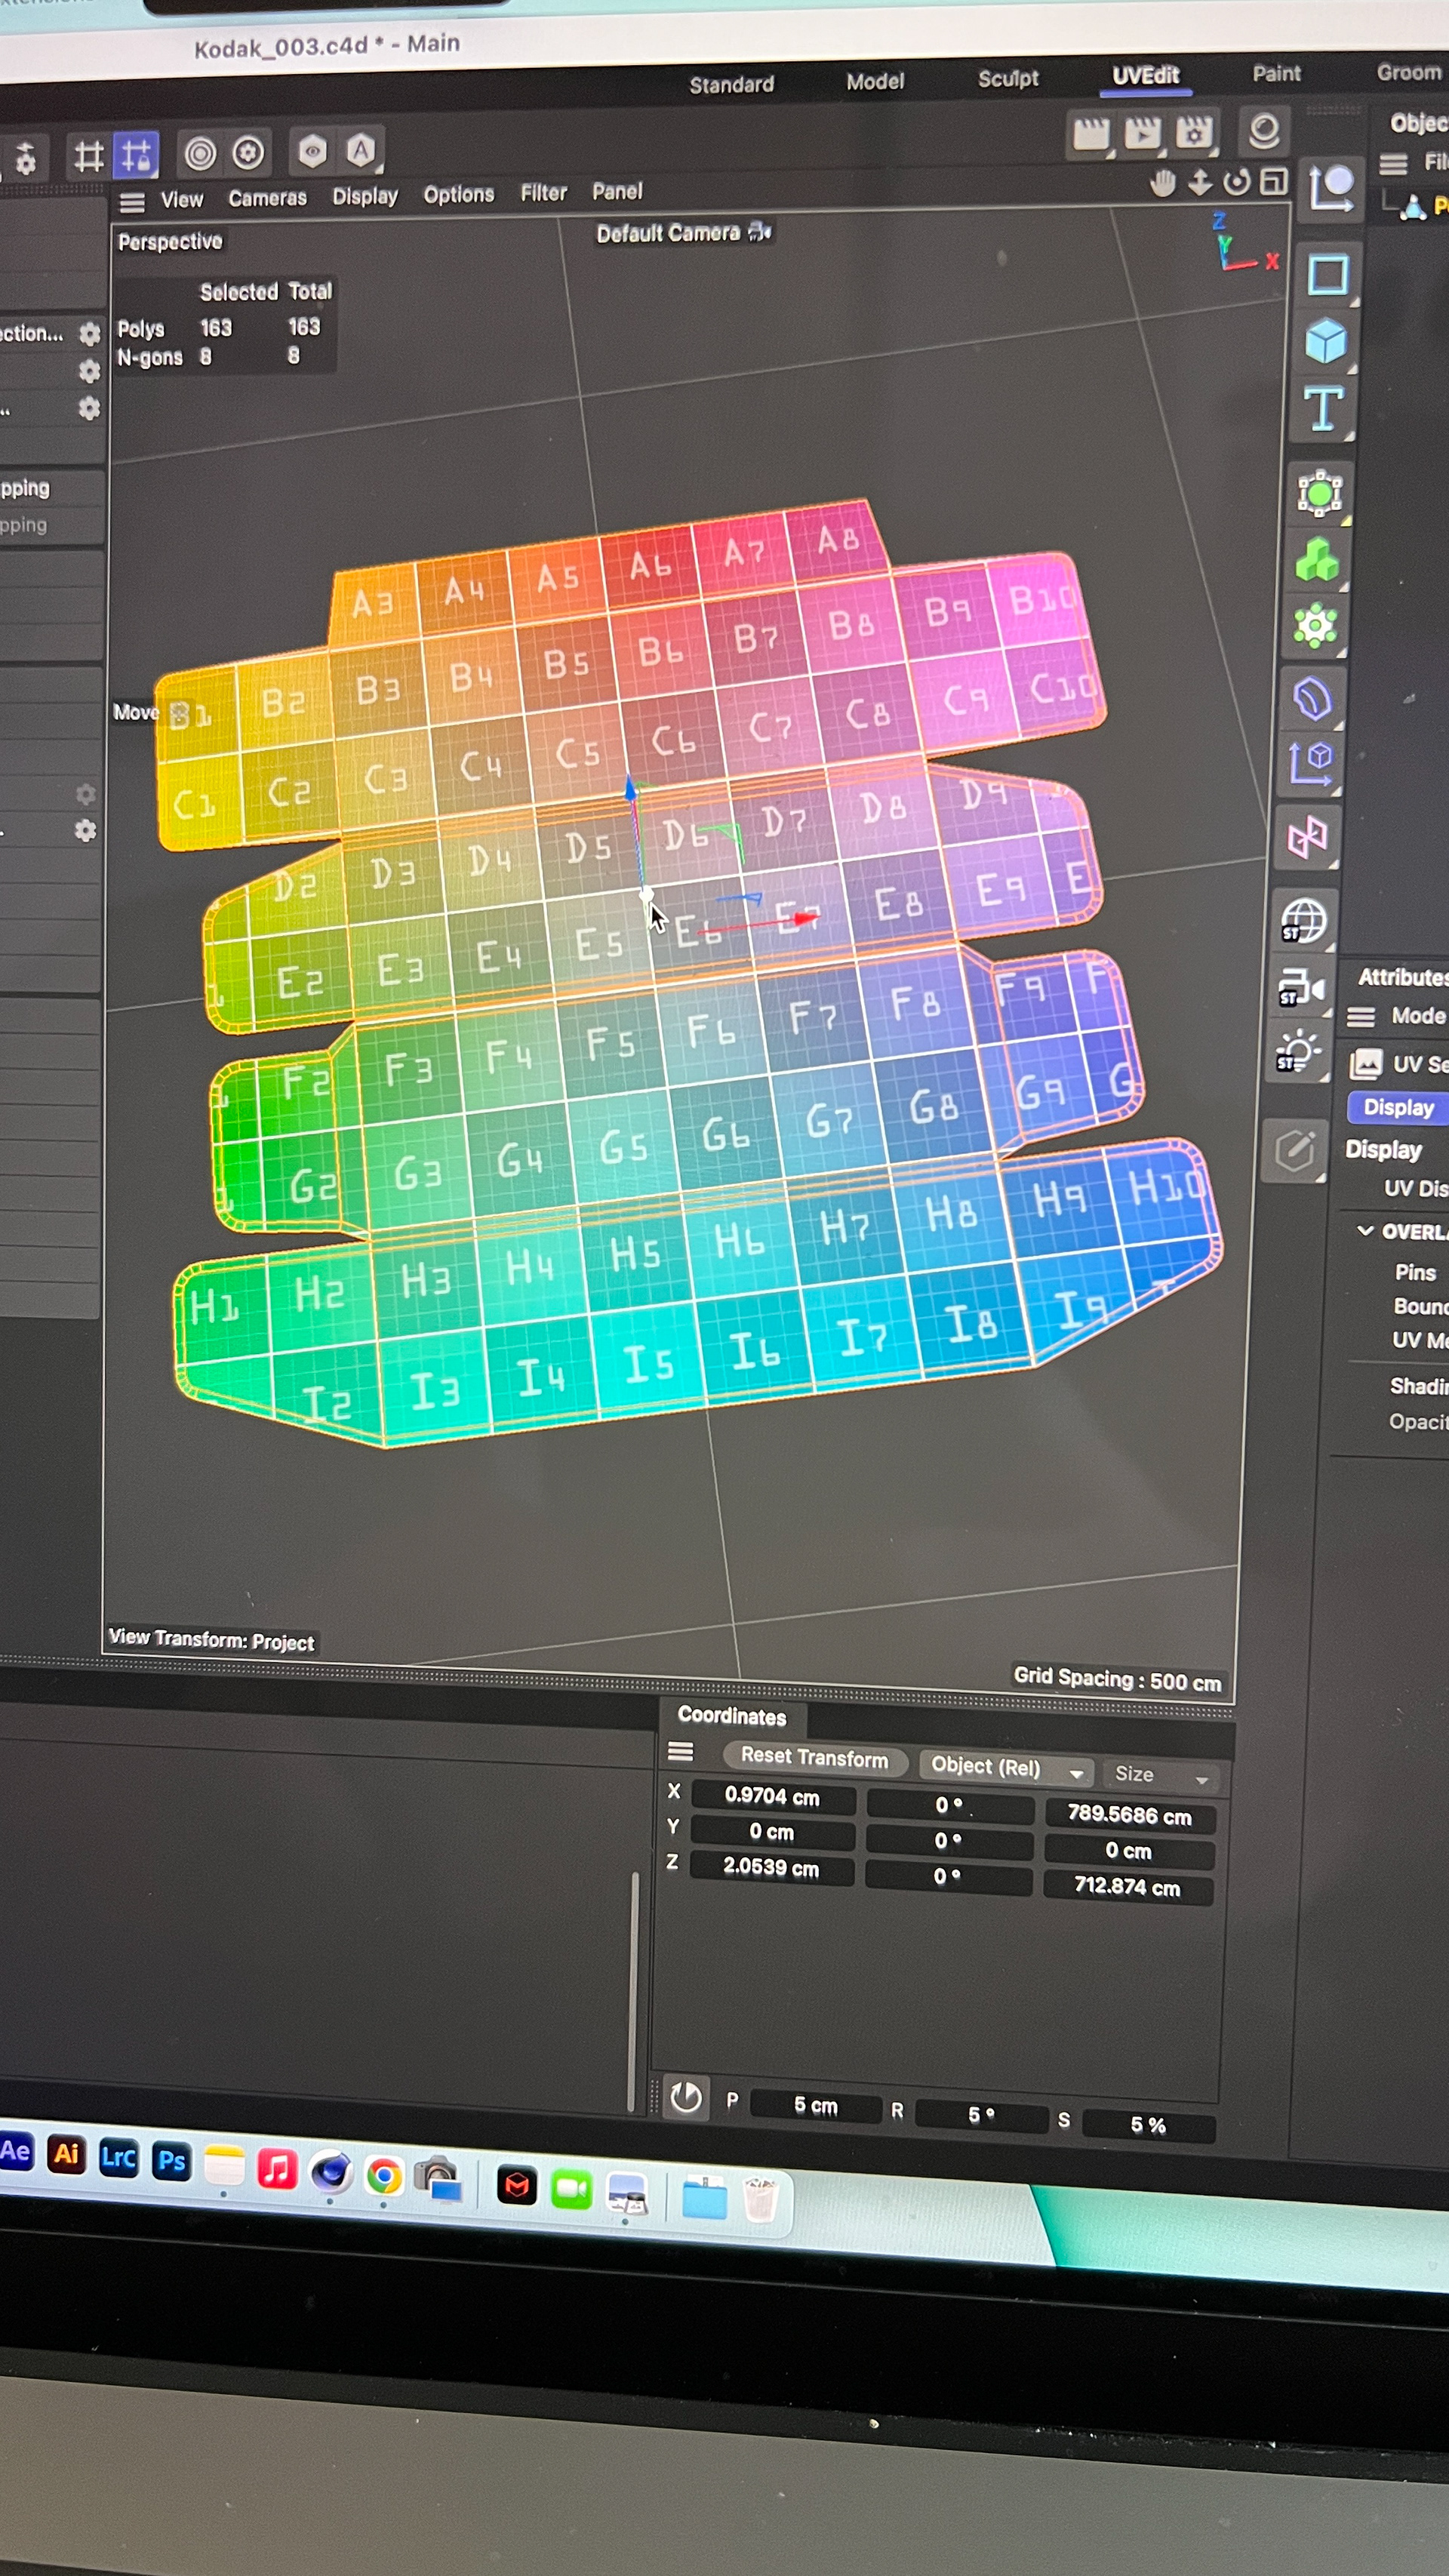Image resolution: width=1449 pixels, height=2576 pixels.
Task: Click the viewport pan hand icon
Action: tap(1162, 183)
